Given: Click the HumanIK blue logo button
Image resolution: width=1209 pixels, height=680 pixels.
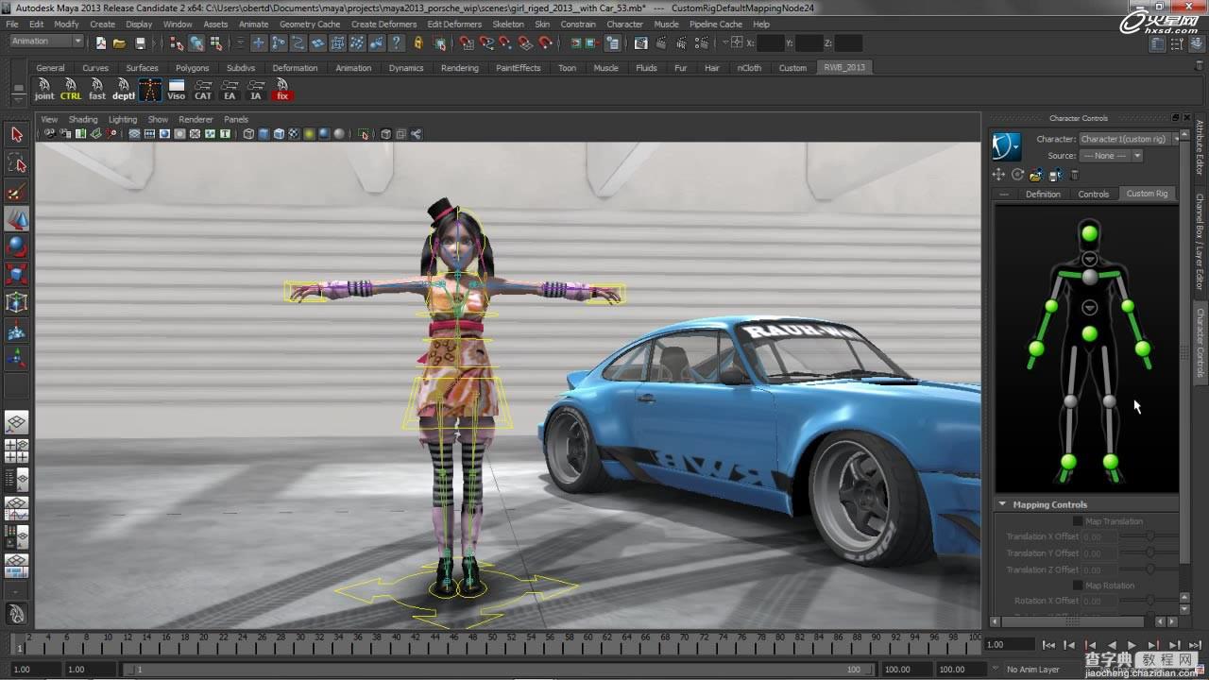Looking at the screenshot, I should (x=1007, y=146).
